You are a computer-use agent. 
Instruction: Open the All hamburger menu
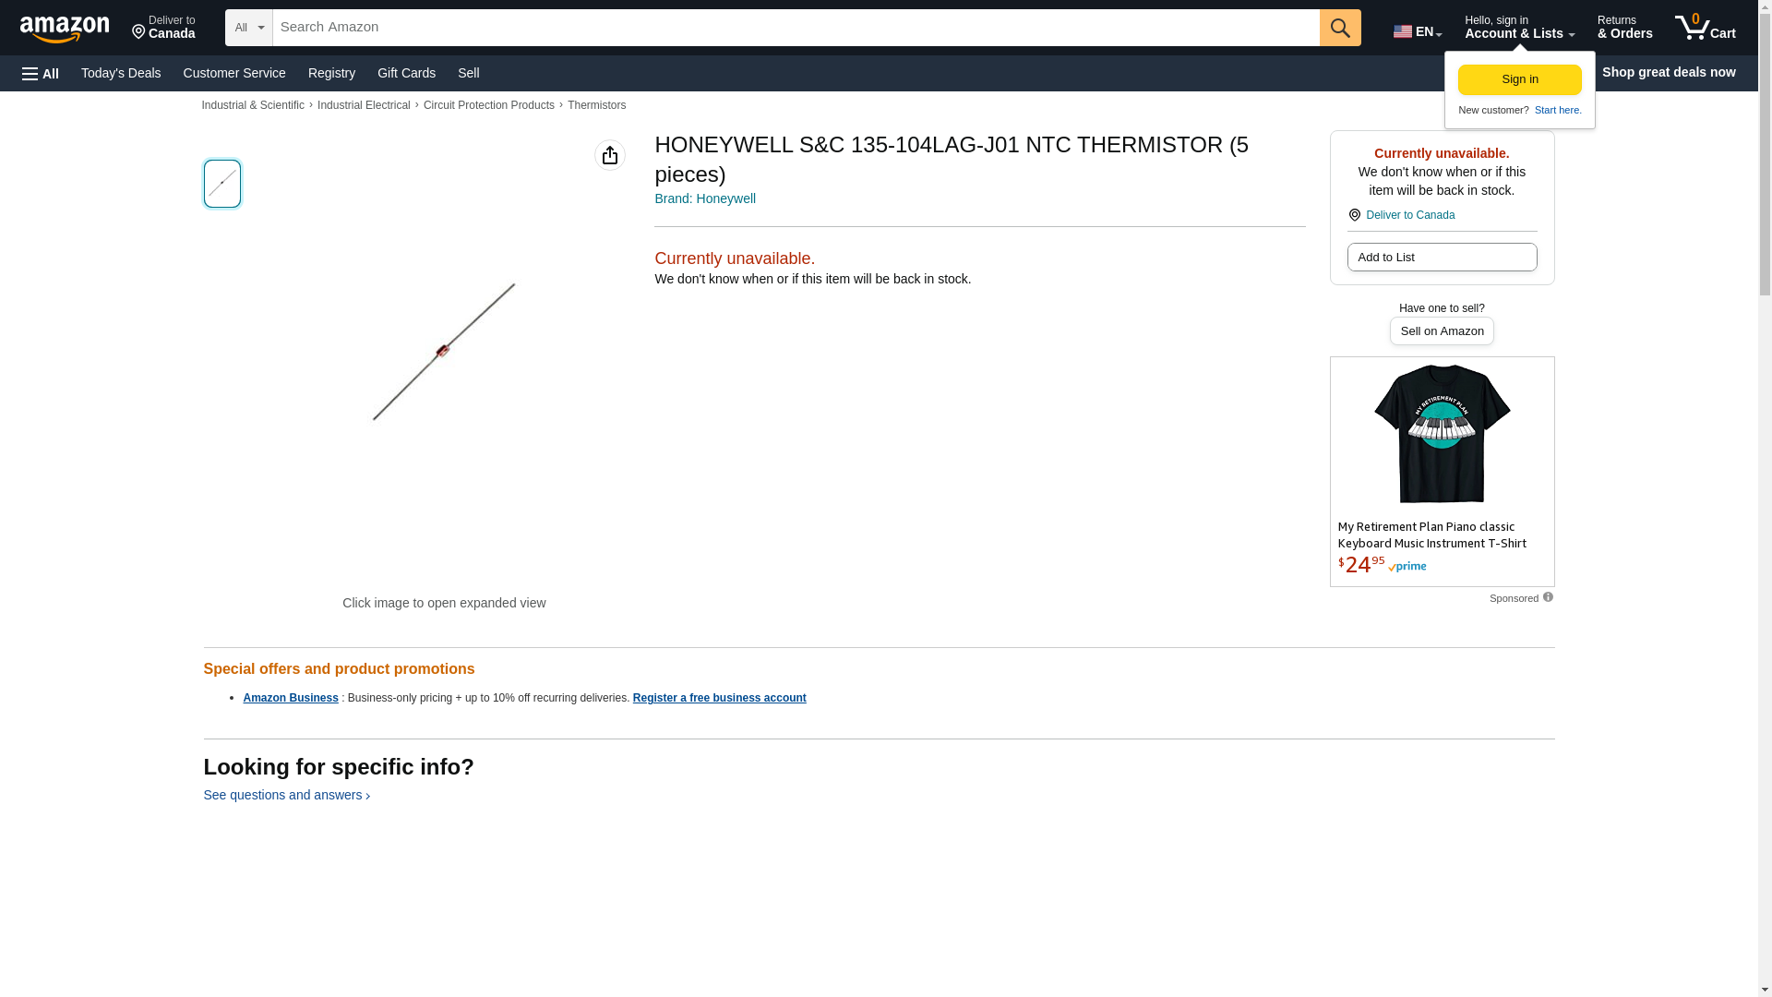point(41,73)
